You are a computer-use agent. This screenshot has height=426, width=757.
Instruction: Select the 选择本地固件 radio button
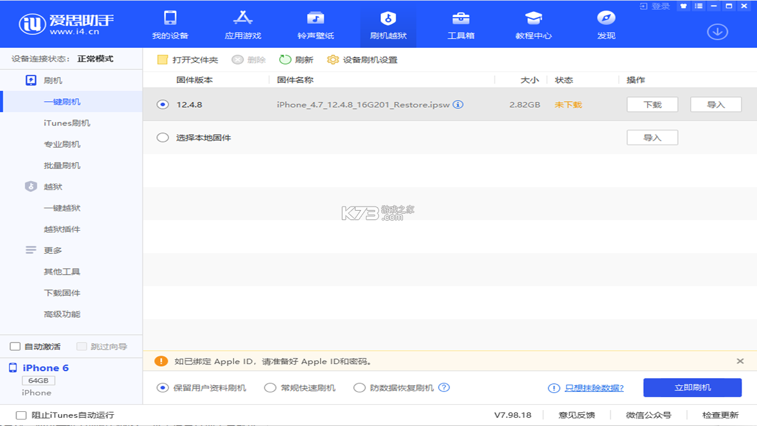coord(163,137)
